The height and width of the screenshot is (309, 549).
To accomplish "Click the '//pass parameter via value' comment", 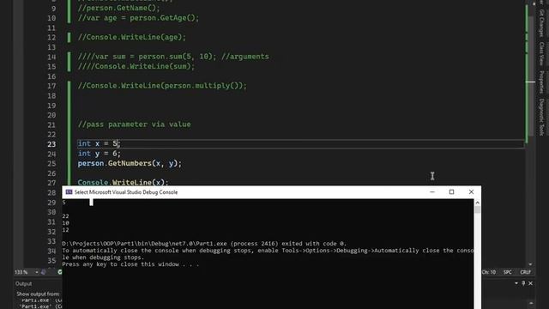I will (134, 124).
